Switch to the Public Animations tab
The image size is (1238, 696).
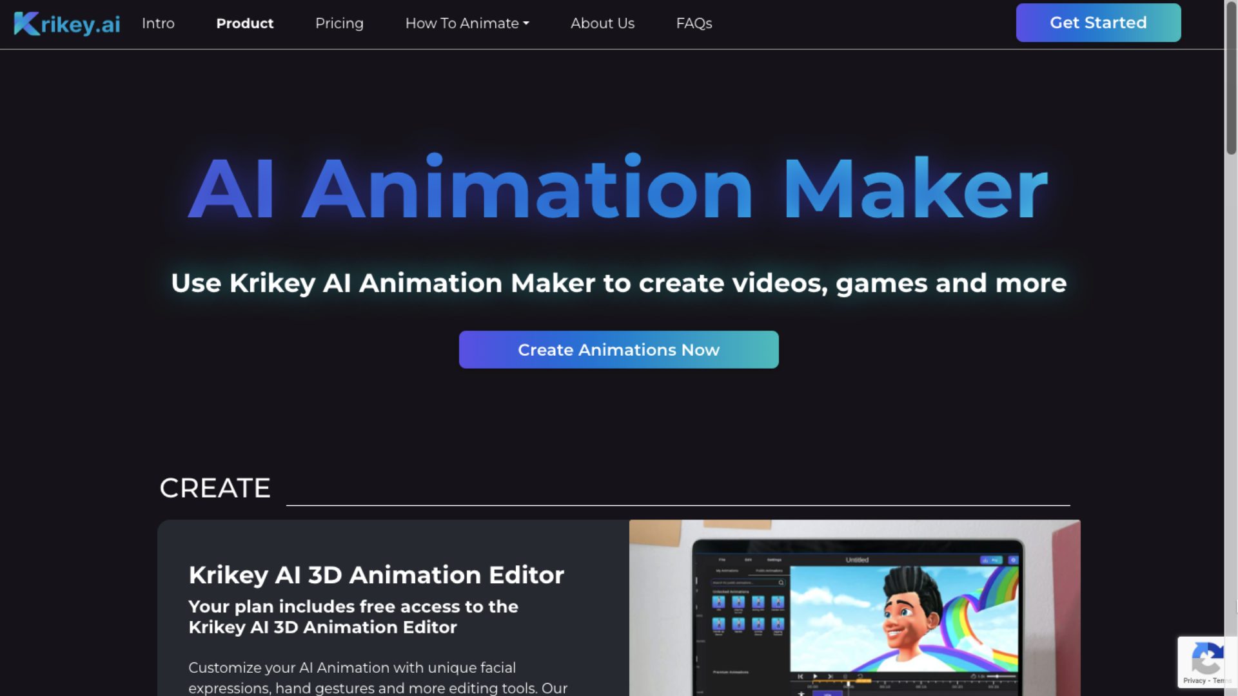pyautogui.click(x=769, y=570)
